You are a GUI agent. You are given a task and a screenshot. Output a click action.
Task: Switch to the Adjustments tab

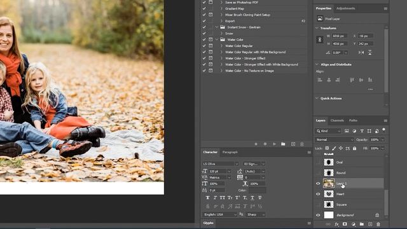coord(345,8)
